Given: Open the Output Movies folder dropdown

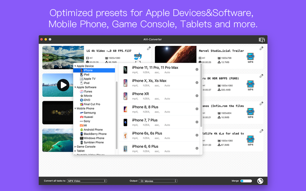Looking at the screenshot, I should click(158, 181).
